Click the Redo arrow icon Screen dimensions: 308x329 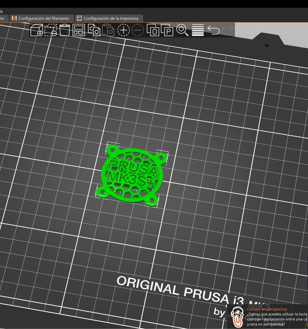tap(228, 30)
